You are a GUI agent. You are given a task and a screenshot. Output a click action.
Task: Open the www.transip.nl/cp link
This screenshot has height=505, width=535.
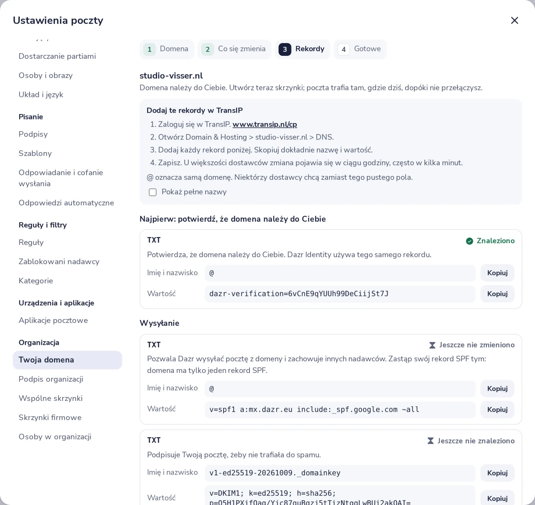point(264,124)
